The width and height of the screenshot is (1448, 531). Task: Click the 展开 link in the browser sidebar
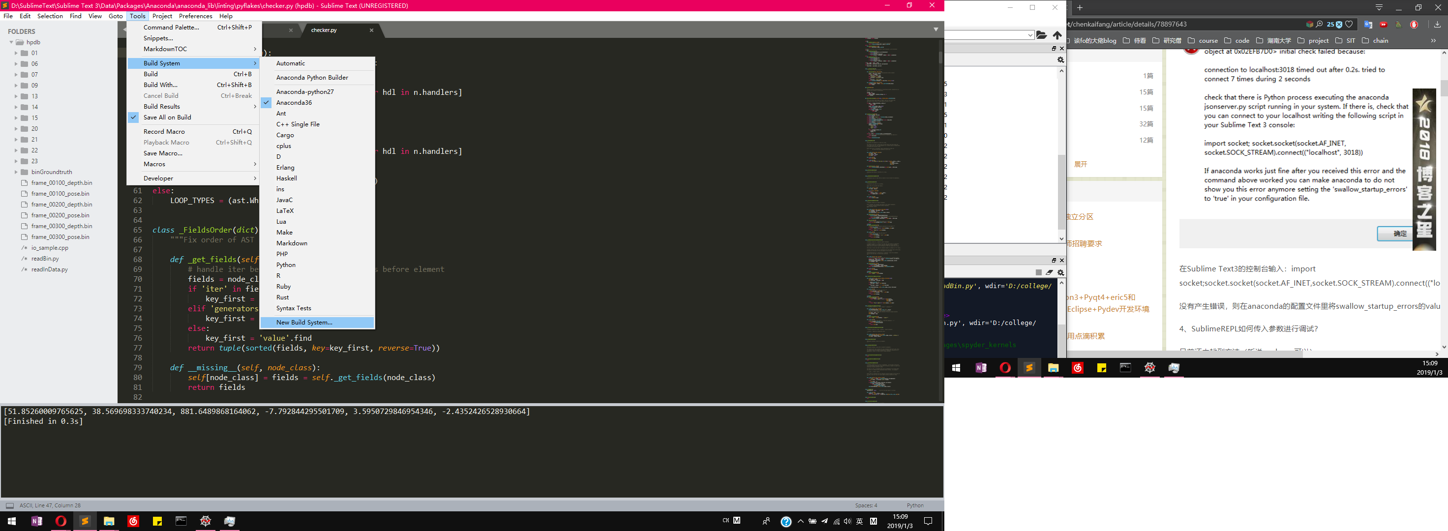click(1081, 165)
